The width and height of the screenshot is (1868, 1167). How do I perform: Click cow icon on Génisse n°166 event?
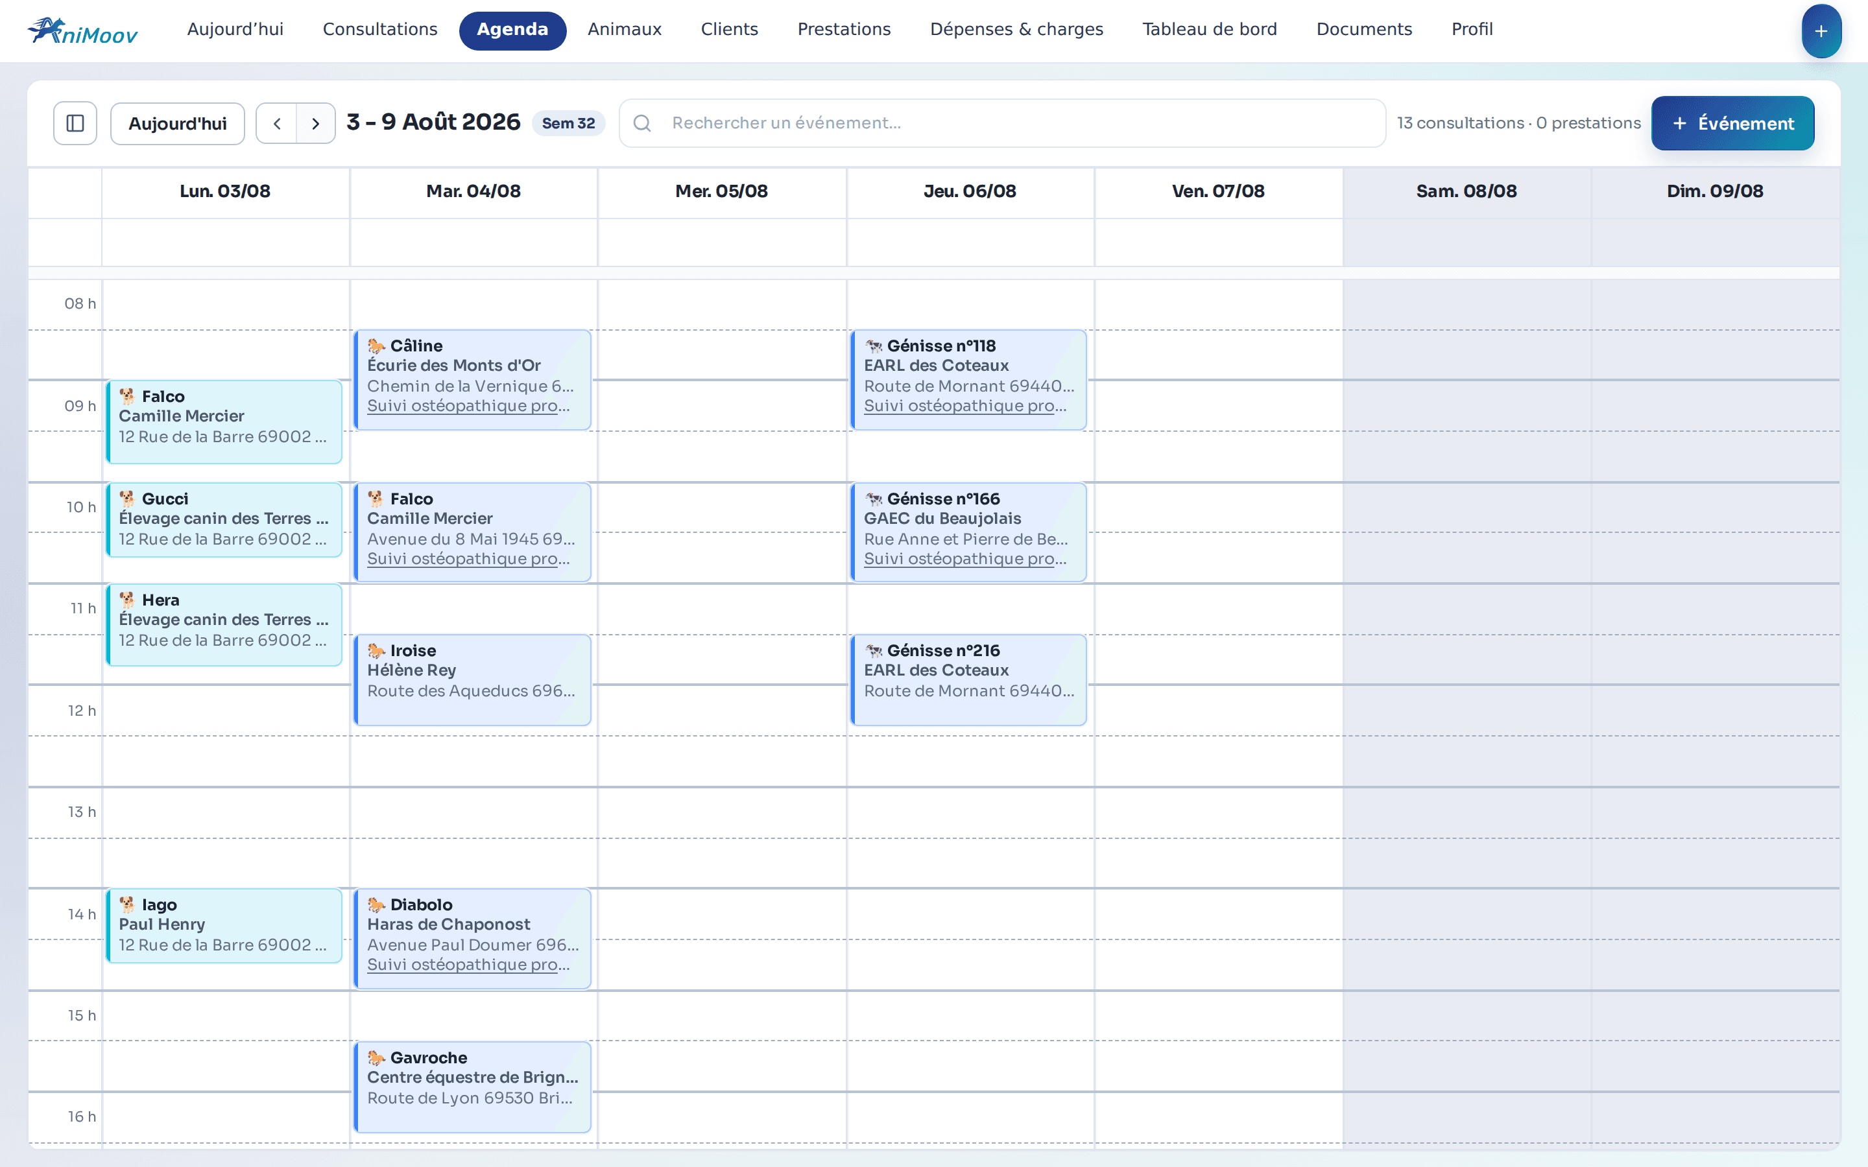pyautogui.click(x=873, y=499)
